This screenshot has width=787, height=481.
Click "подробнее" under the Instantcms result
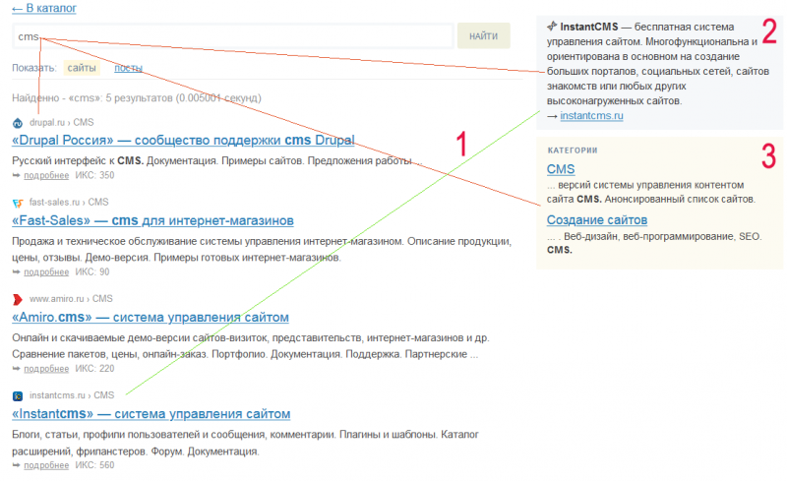[x=46, y=465]
